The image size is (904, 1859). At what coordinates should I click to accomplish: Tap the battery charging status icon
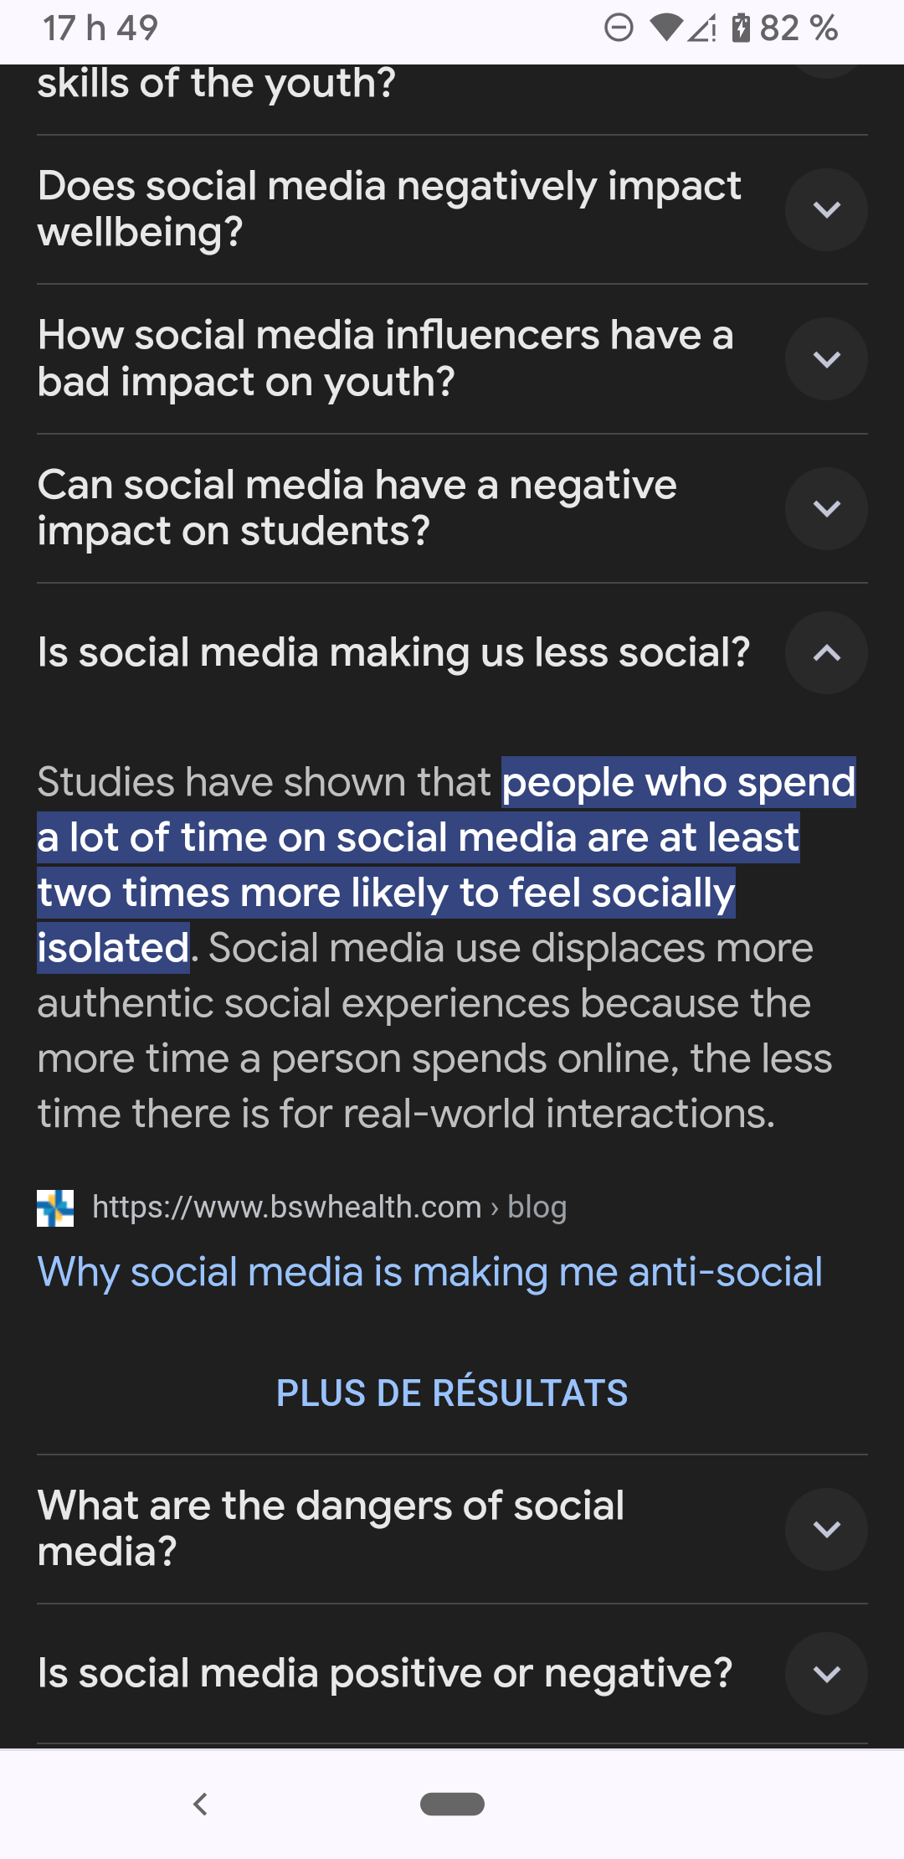(x=741, y=28)
